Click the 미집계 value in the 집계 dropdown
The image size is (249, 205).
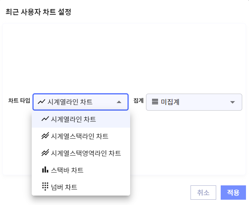[170, 102]
